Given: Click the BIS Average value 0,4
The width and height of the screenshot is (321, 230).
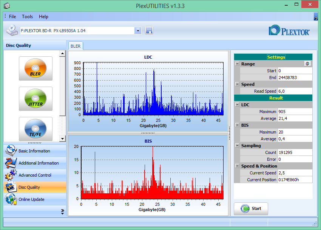Looking at the screenshot, I should (295, 139).
